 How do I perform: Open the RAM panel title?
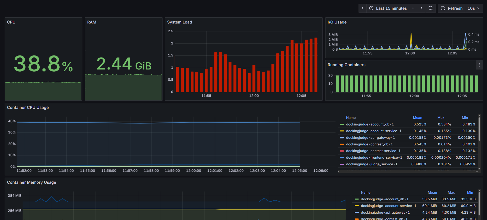(92, 22)
